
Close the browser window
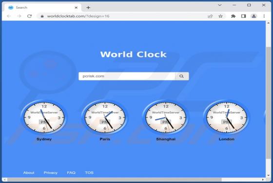click(264, 5)
